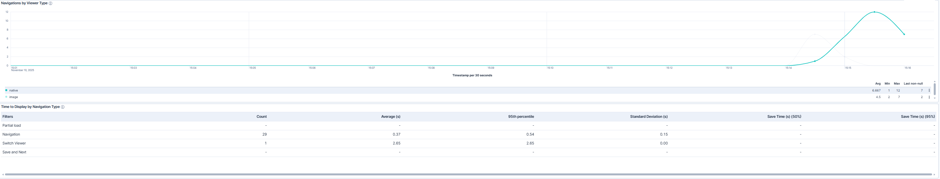Sort by Average (s) column header
This screenshot has height=179, width=940.
pos(391,117)
